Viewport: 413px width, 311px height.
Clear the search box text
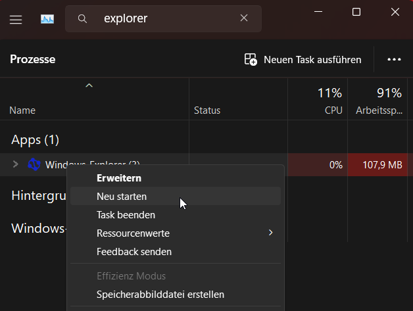coord(244,18)
